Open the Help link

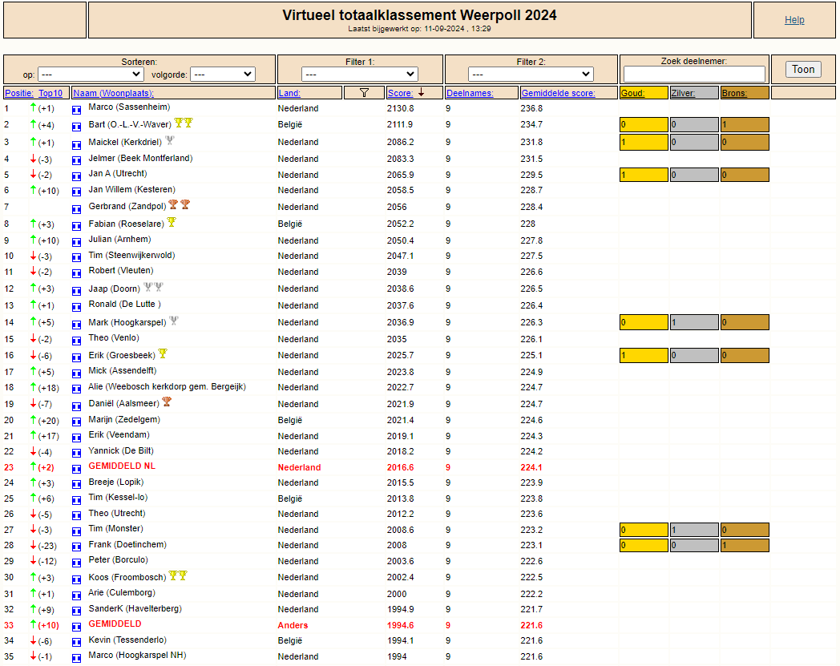tap(794, 20)
